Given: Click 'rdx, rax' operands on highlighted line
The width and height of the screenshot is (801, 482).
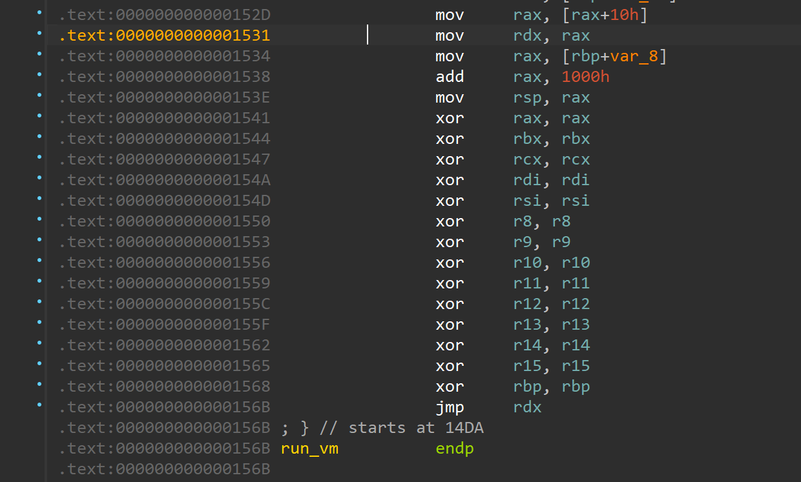Looking at the screenshot, I should pos(552,35).
